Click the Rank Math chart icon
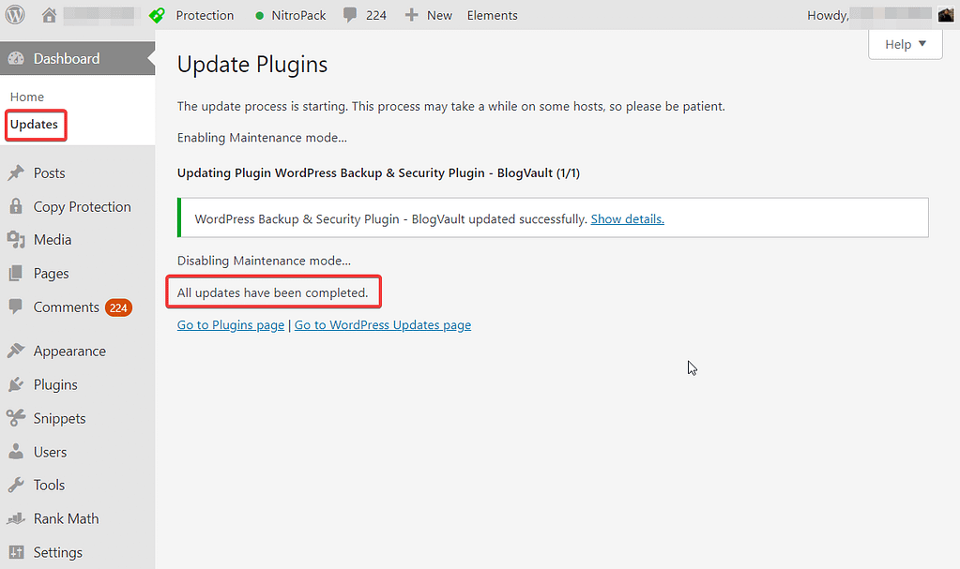 [x=16, y=518]
